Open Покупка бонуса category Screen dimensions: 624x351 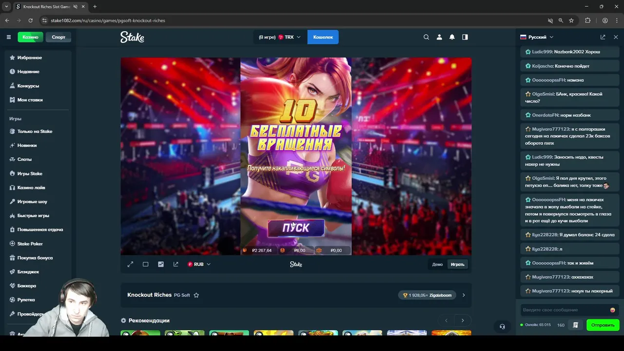click(37, 258)
